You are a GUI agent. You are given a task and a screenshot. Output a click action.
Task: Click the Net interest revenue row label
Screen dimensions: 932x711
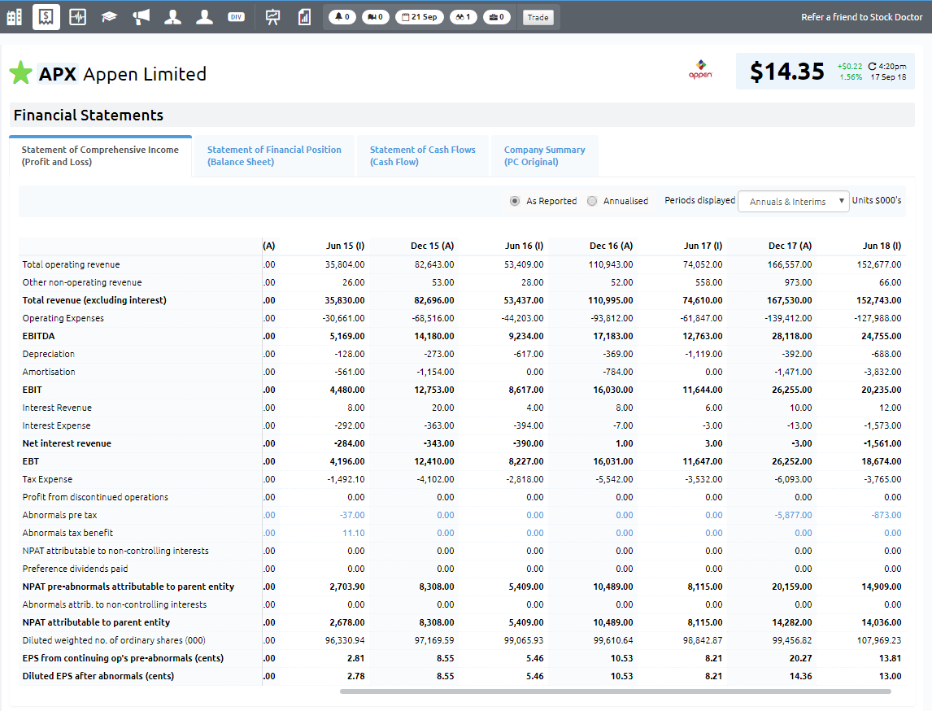click(x=67, y=443)
